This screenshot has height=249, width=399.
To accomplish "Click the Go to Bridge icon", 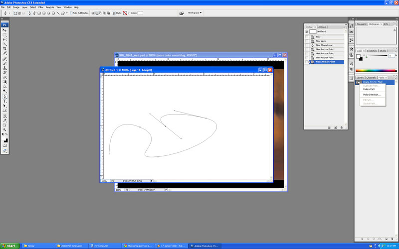I will 182,13.
